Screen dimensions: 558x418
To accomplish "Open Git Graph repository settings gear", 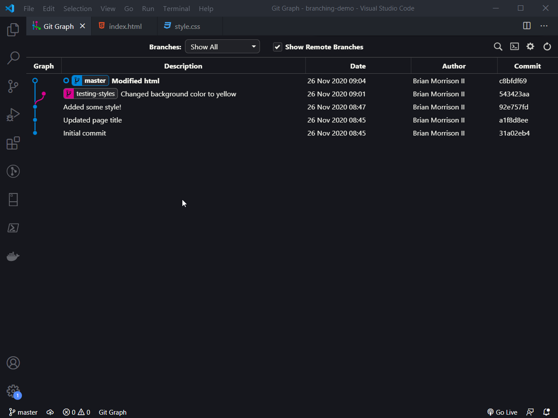I will coord(530,46).
